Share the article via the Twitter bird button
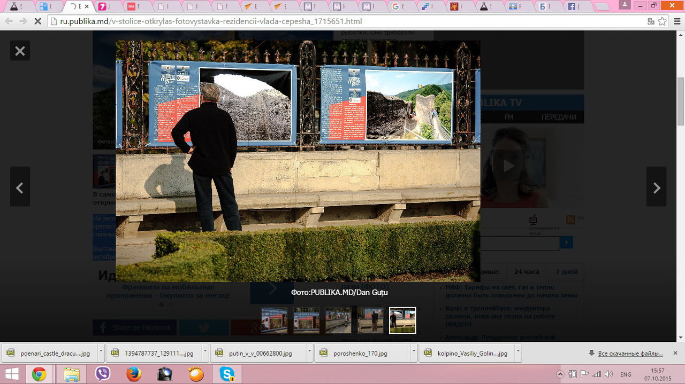This screenshot has width=685, height=384. coord(203,327)
